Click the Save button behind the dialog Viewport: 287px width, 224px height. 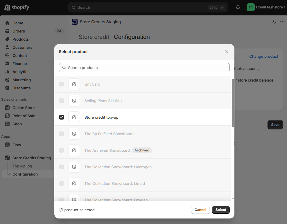[x=275, y=125]
